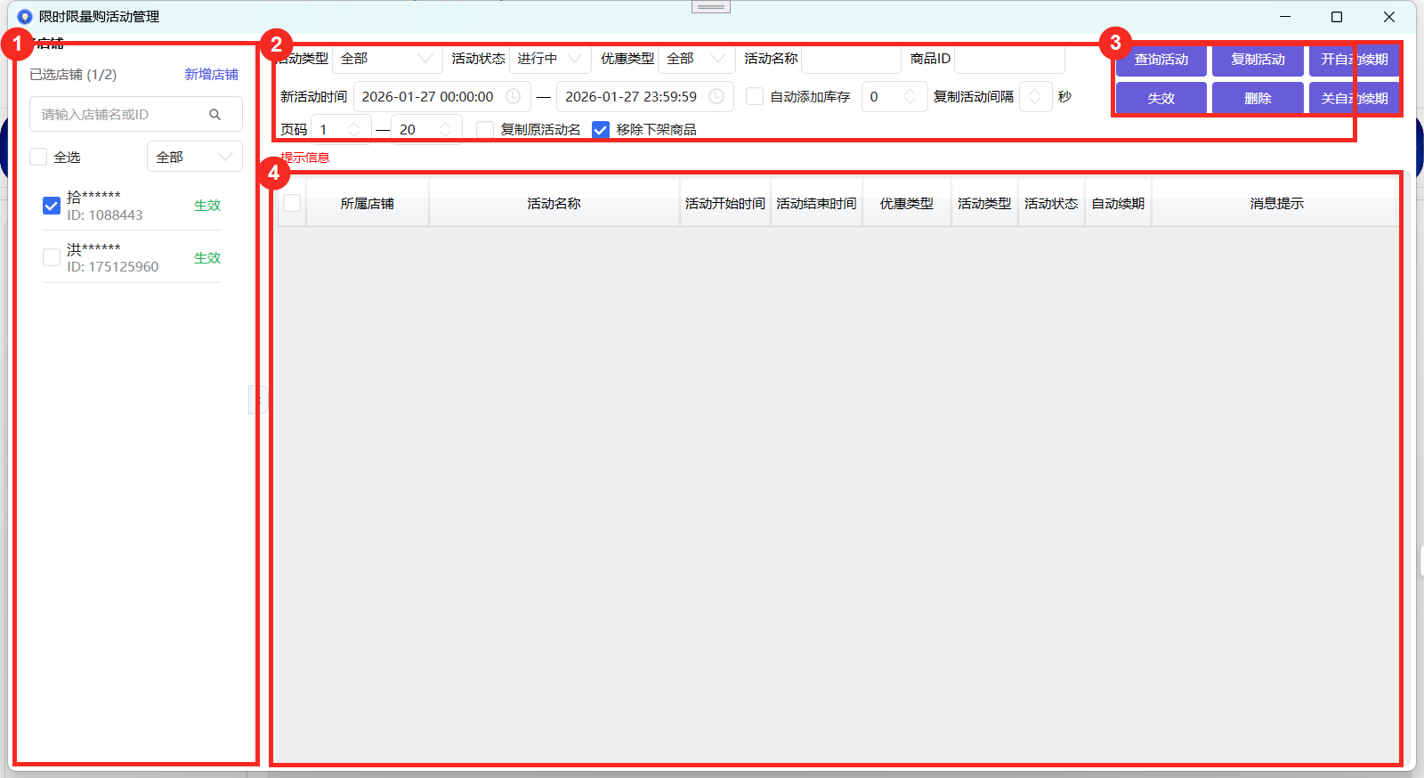Uncheck the 移除下架商品 checkbox
The image size is (1424, 778).
click(601, 130)
